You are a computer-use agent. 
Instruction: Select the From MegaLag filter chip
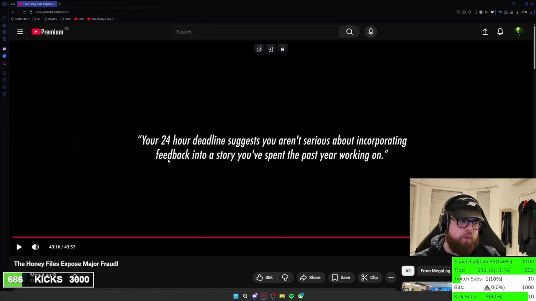pyautogui.click(x=435, y=271)
